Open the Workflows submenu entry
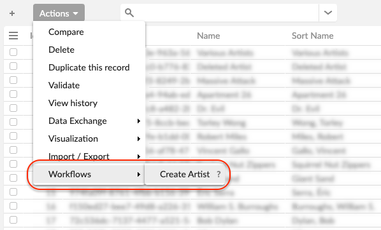381x230 pixels. [89, 174]
